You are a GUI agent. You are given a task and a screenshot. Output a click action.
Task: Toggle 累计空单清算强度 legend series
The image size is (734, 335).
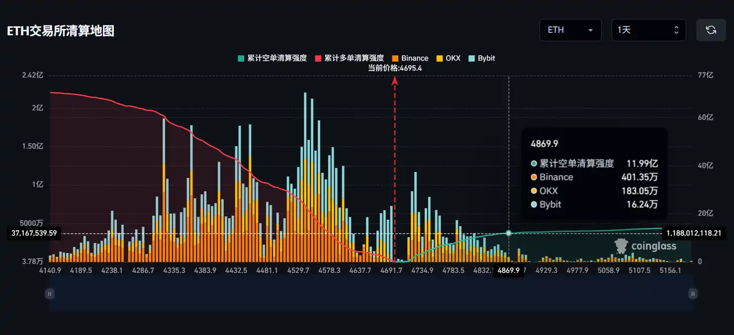pos(272,58)
